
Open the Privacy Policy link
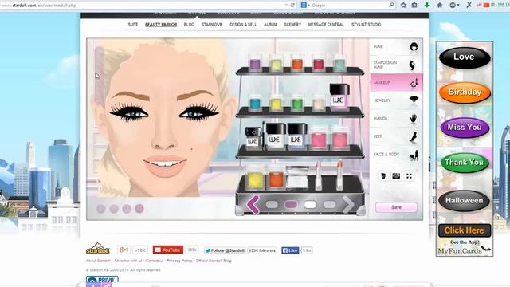coord(179,261)
